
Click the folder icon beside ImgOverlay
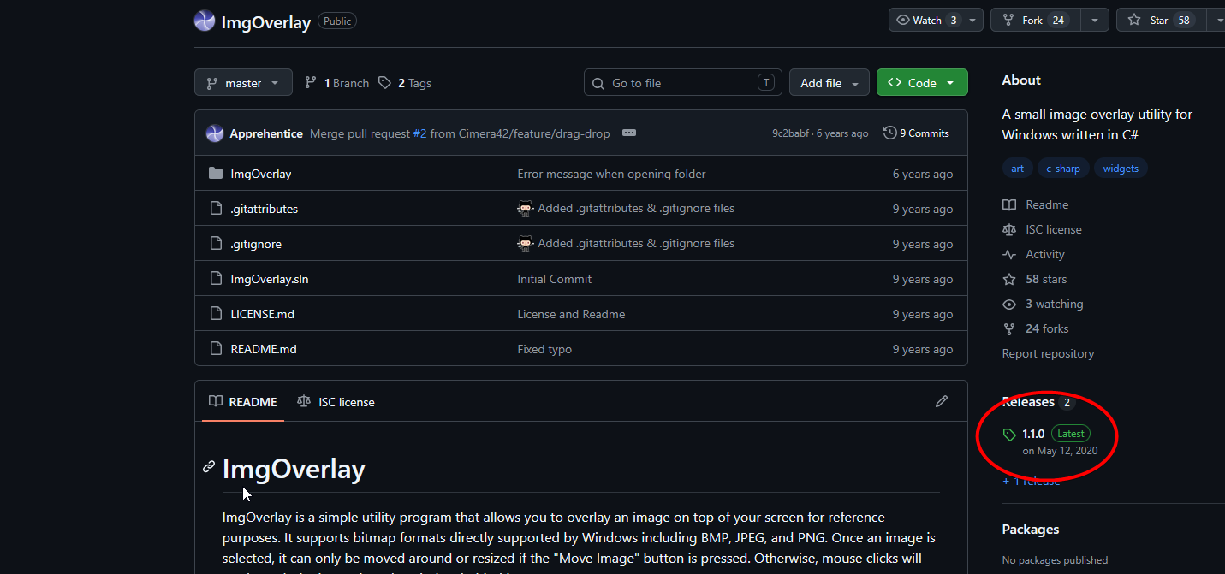click(216, 174)
